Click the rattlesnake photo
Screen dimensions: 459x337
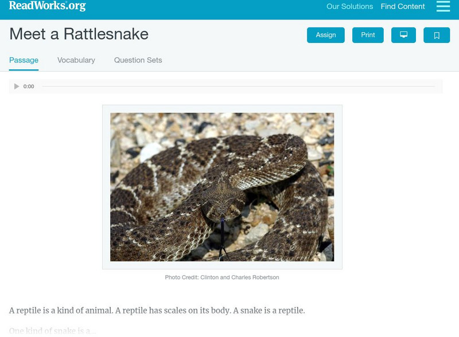click(222, 187)
